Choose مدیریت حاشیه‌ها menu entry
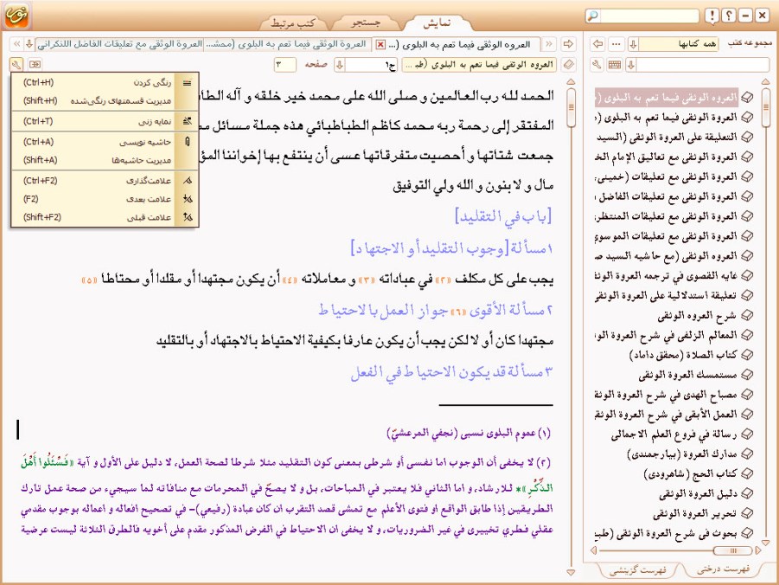 (x=105, y=160)
